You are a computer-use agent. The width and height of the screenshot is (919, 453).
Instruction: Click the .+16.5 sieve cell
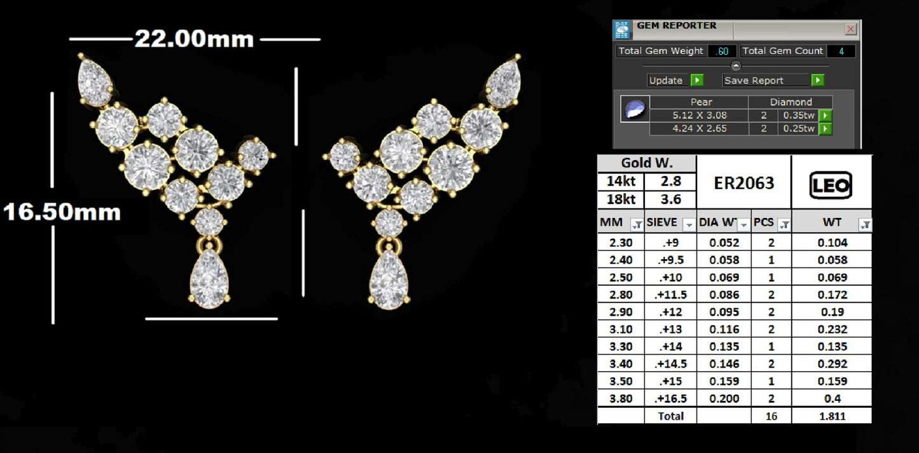click(671, 398)
